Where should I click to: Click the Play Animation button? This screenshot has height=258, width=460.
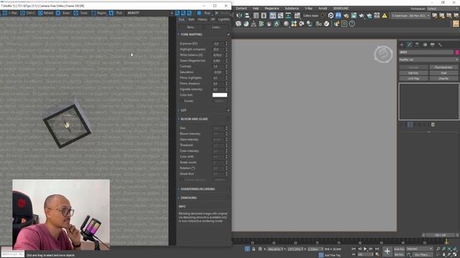click(365, 249)
